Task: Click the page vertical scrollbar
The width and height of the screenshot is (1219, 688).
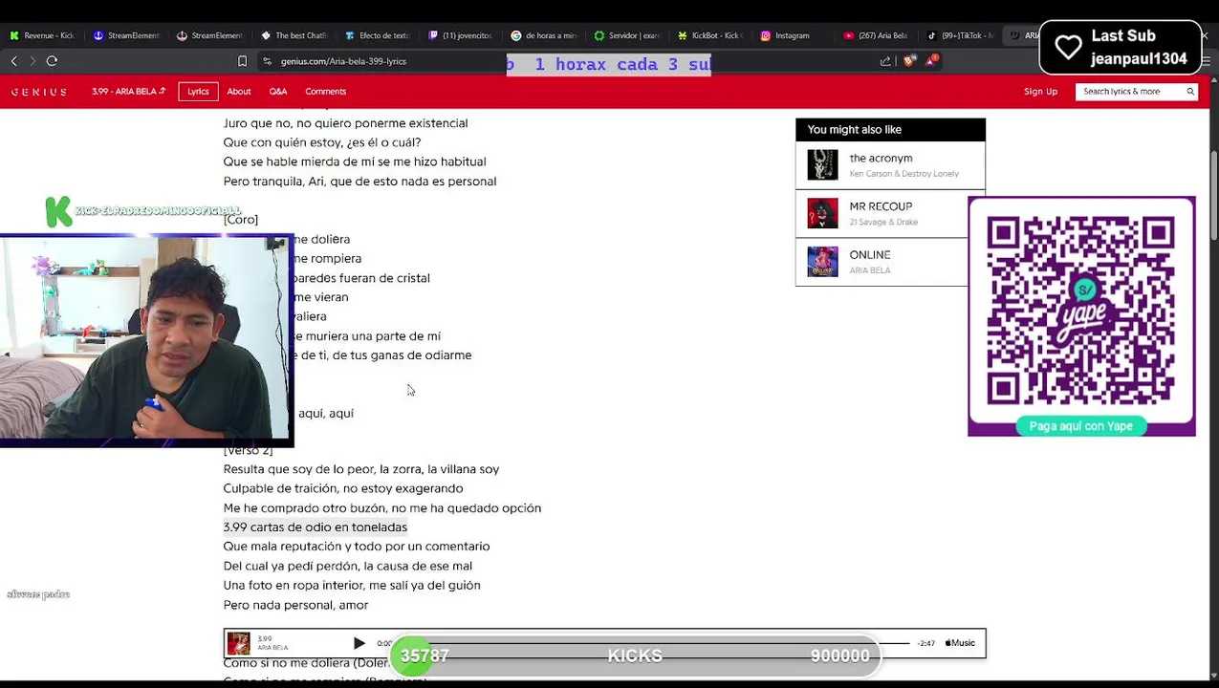Action: pos(1213,196)
